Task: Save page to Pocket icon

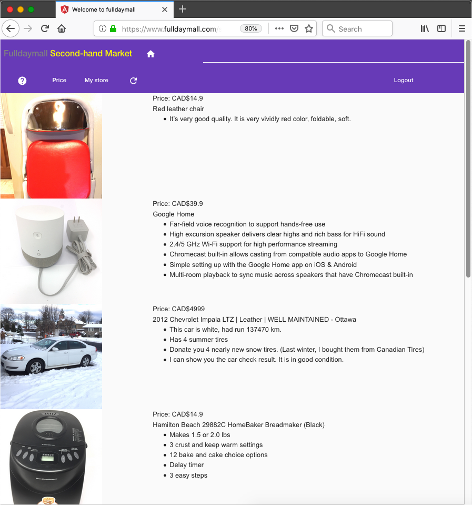Action: [295, 28]
